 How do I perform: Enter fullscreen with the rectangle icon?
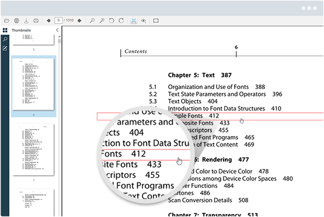tap(156, 20)
